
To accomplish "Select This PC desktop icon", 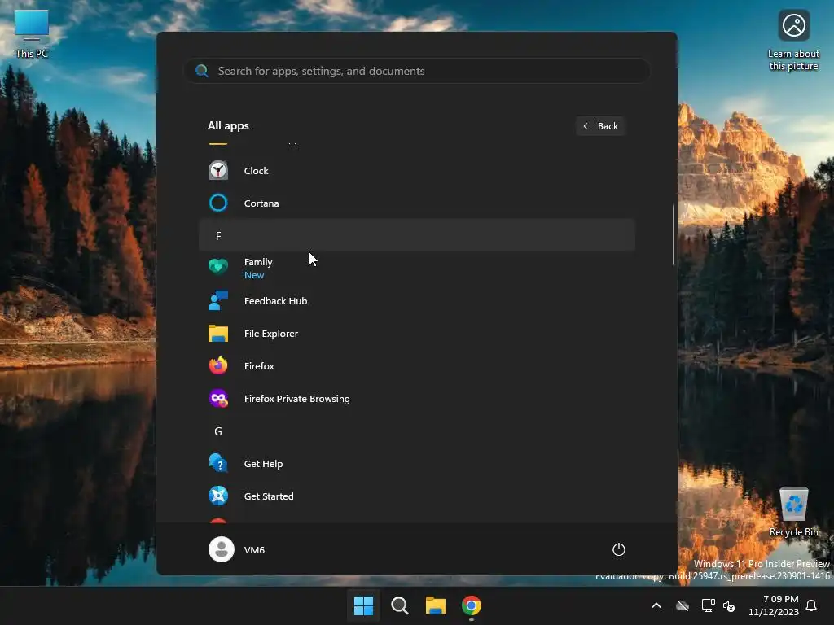I will (x=32, y=33).
